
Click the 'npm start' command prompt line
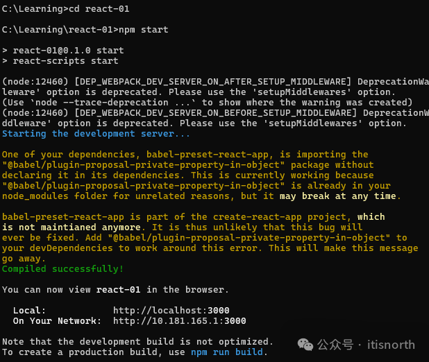(x=85, y=29)
